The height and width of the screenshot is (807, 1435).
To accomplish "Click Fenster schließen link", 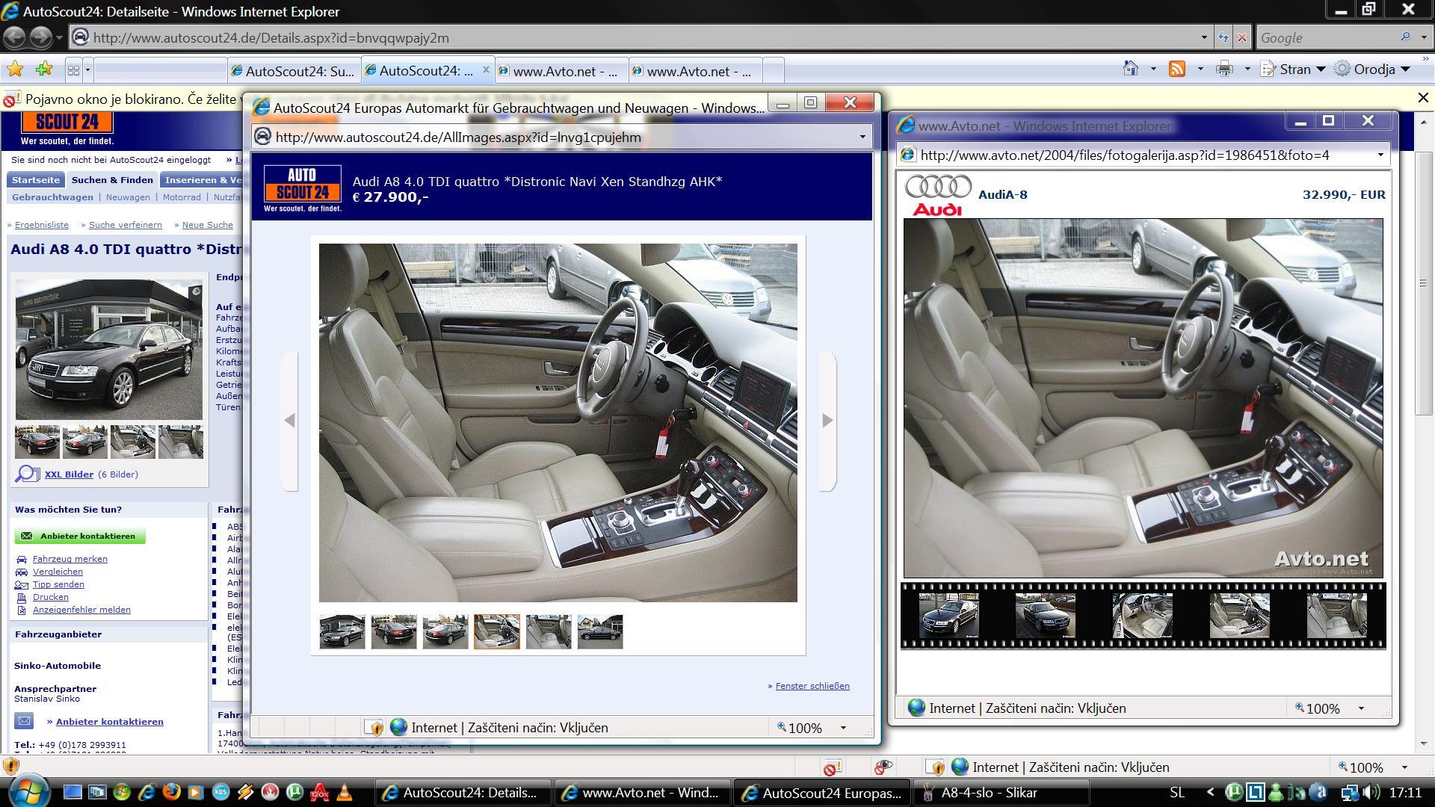I will pos(812,686).
